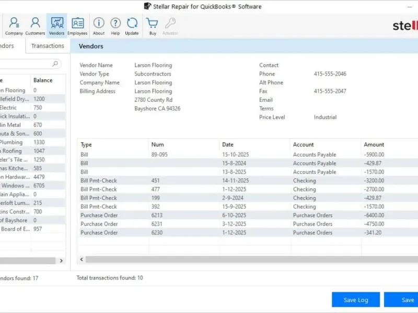Image resolution: width=418 pixels, height=313 pixels.
Task: Open the Employees section
Action: [77, 26]
